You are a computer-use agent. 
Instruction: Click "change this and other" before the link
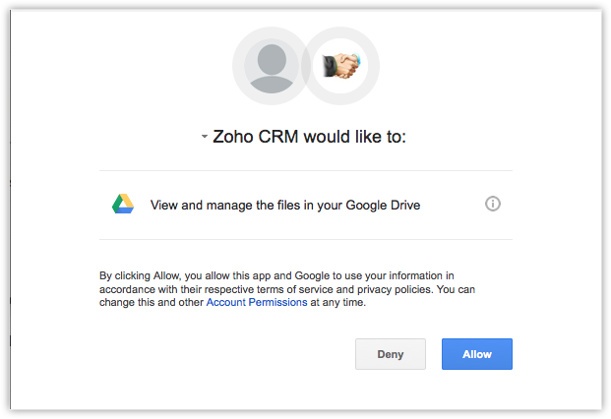[x=152, y=303]
